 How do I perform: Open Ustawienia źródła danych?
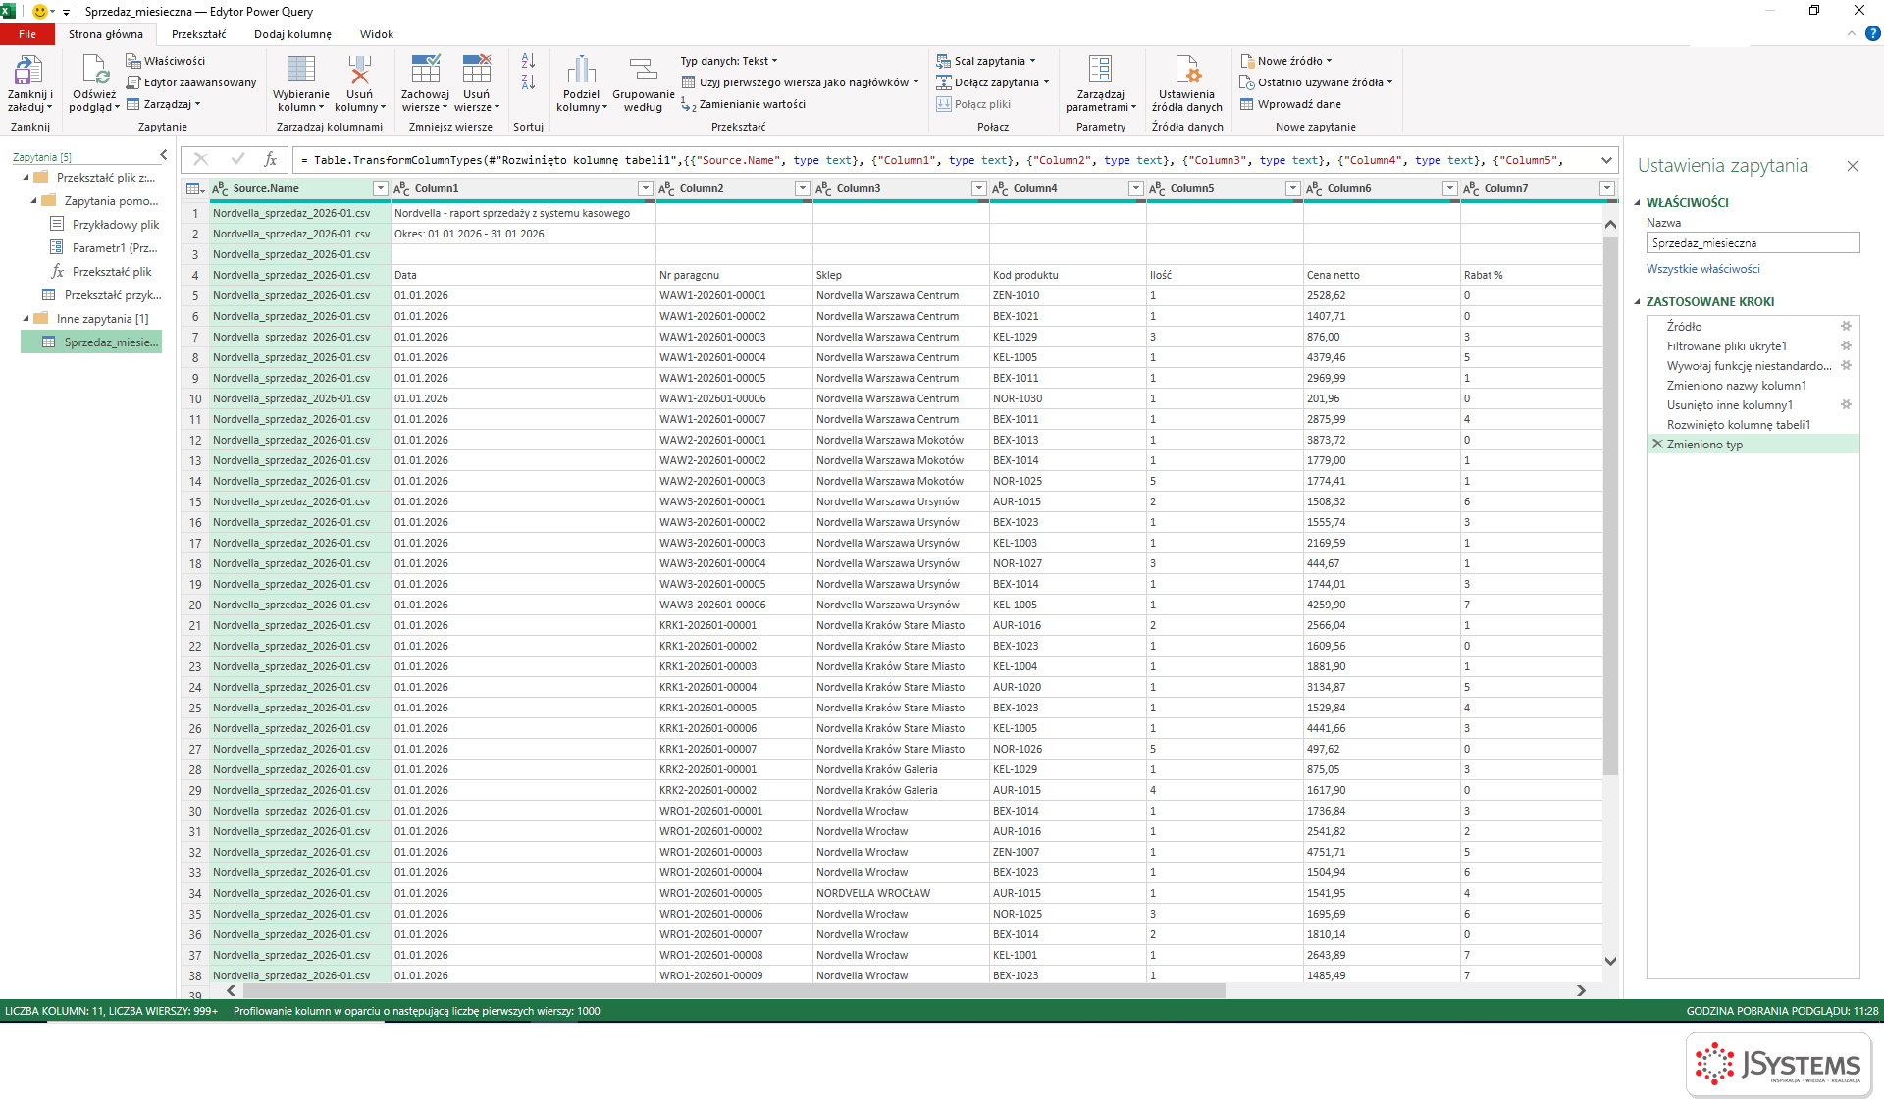(1187, 83)
